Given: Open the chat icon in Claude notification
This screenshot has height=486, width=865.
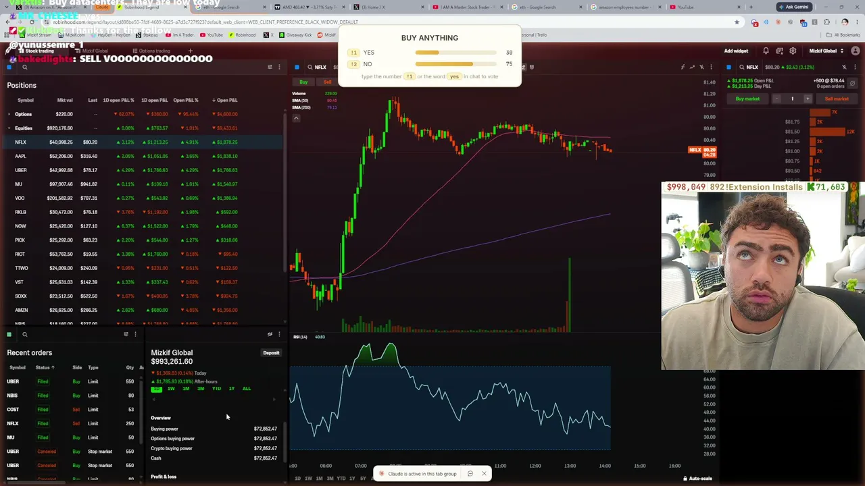Looking at the screenshot, I should 470,473.
